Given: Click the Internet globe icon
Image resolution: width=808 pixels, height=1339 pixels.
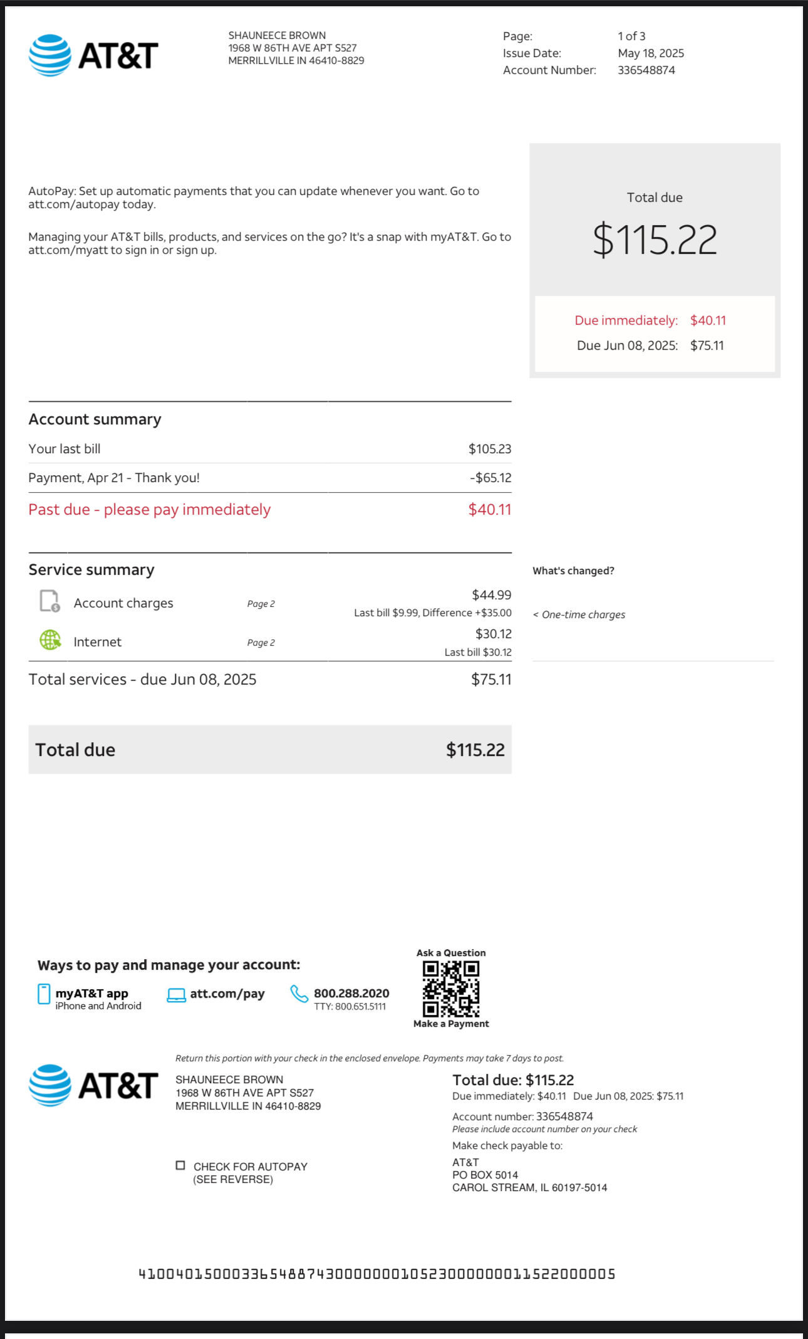Looking at the screenshot, I should click(x=50, y=640).
